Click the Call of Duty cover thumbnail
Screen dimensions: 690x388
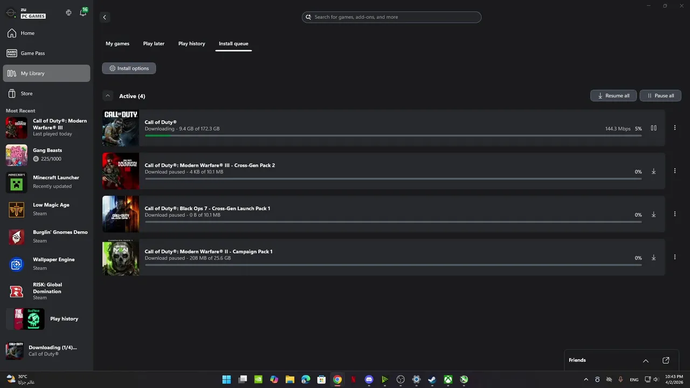[x=121, y=128]
